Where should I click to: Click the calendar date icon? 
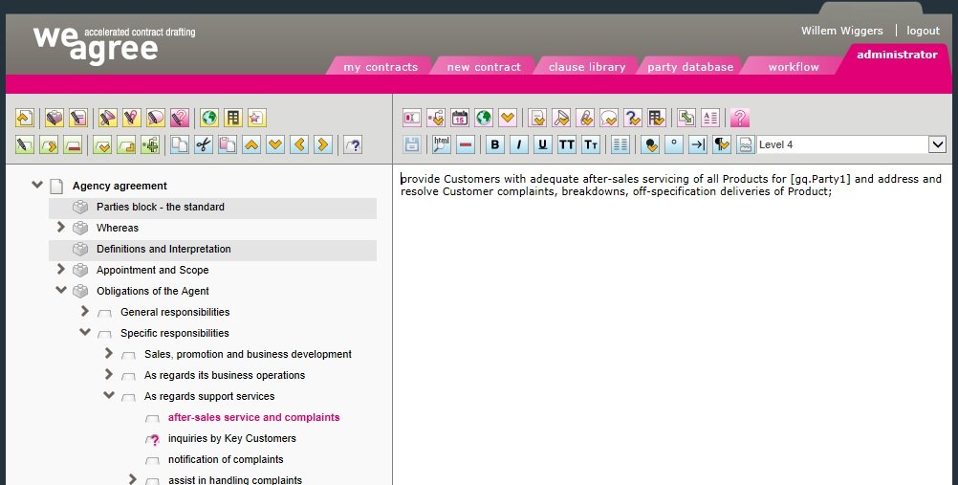[x=460, y=119]
